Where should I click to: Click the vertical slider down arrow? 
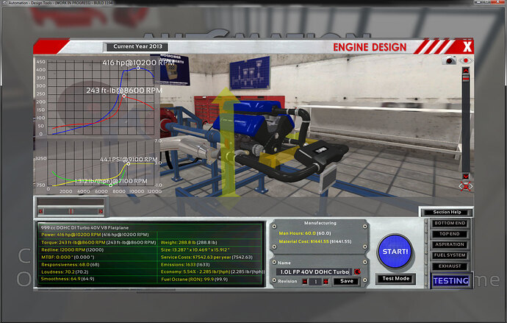point(466,177)
